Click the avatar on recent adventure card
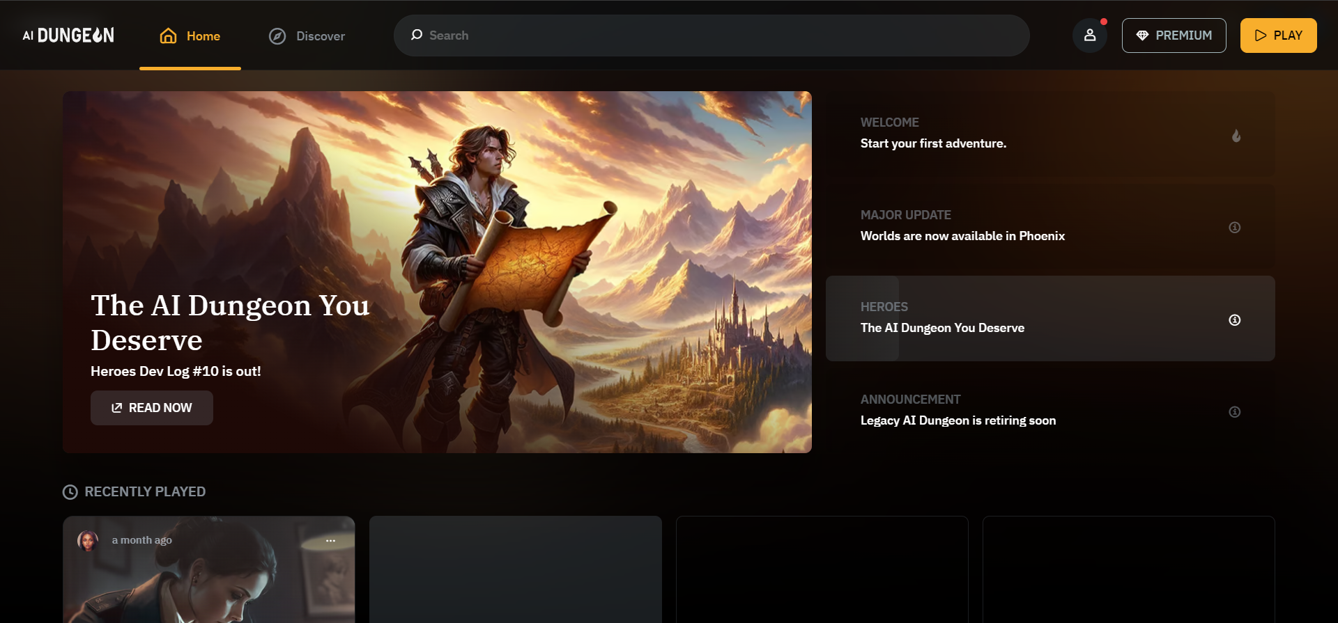Screen dimensions: 1338x623 tap(88, 541)
